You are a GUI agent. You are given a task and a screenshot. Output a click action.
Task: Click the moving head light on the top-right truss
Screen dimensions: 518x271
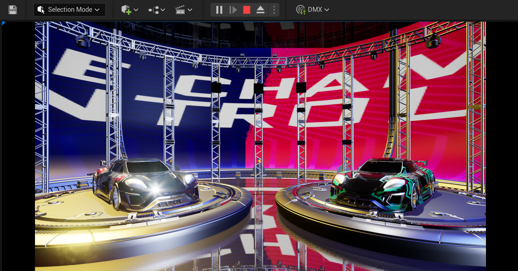tap(433, 41)
